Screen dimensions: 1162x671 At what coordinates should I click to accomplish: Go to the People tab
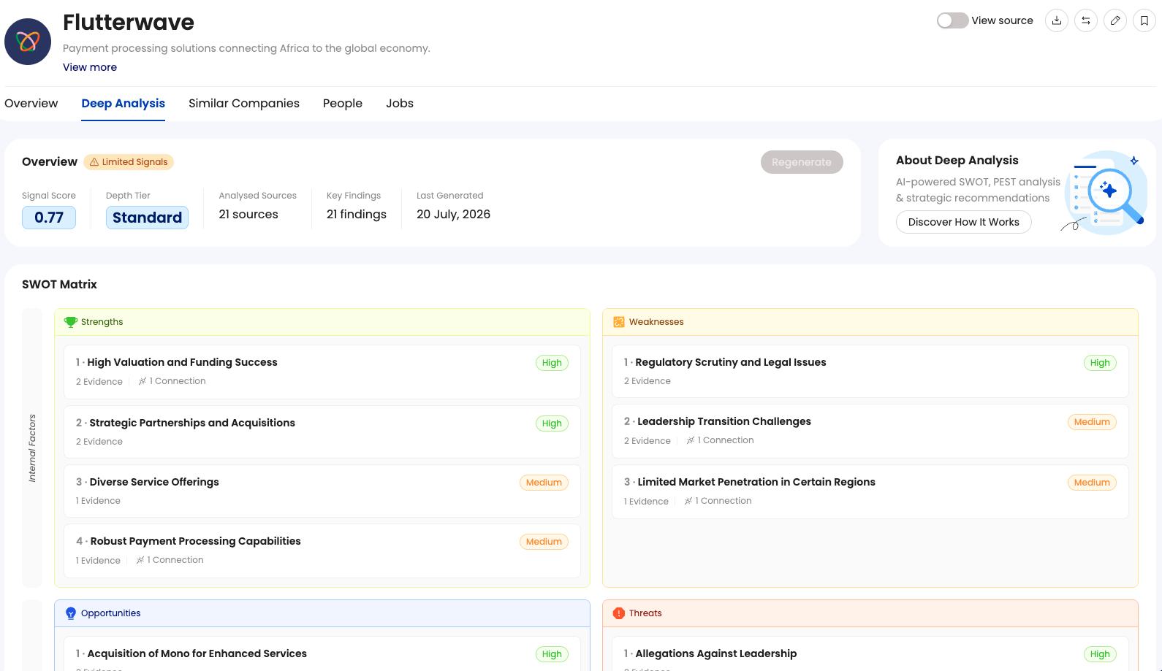pos(343,104)
